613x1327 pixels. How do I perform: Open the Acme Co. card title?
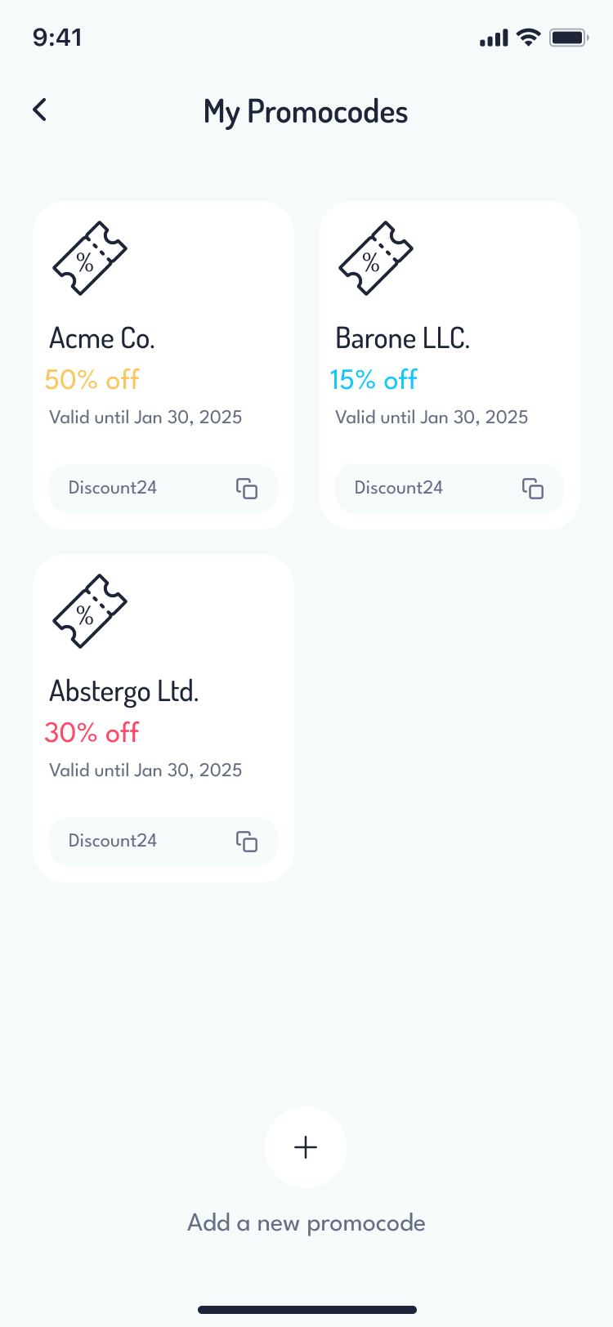pyautogui.click(x=102, y=338)
